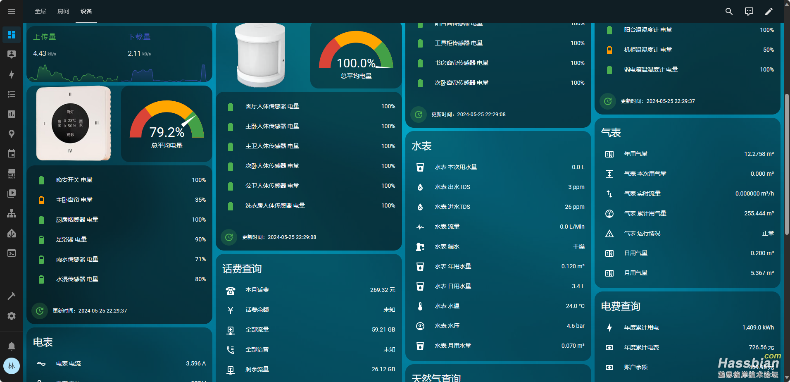Click the warning triangle icon for 气表 运行情况
This screenshot has height=382, width=790.
609,234
